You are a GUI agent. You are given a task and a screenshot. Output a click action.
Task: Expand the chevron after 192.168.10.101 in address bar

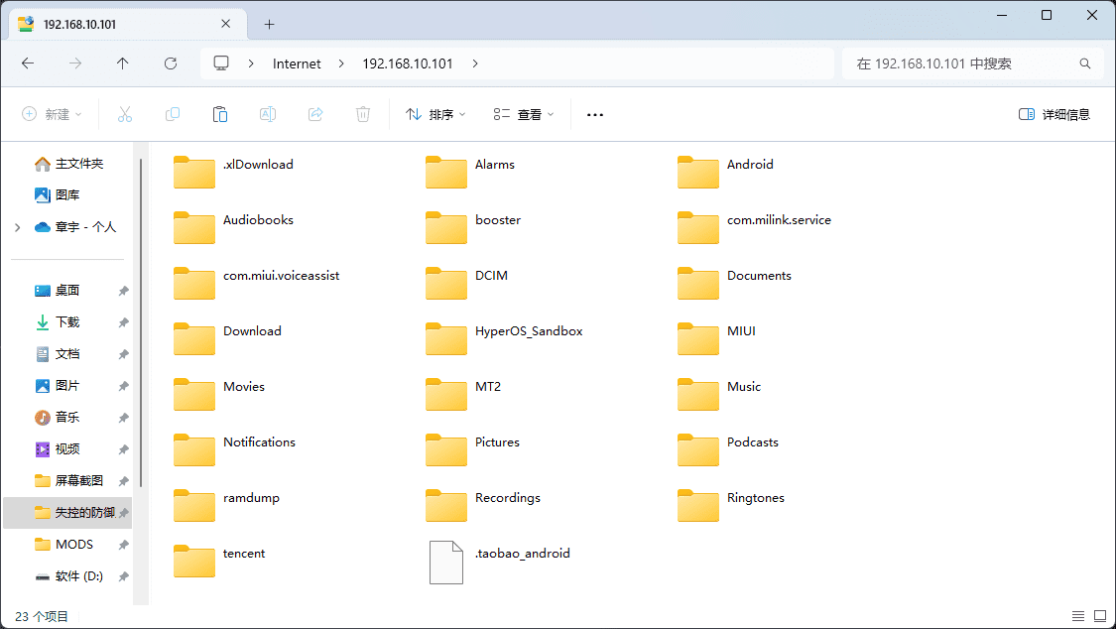(475, 63)
